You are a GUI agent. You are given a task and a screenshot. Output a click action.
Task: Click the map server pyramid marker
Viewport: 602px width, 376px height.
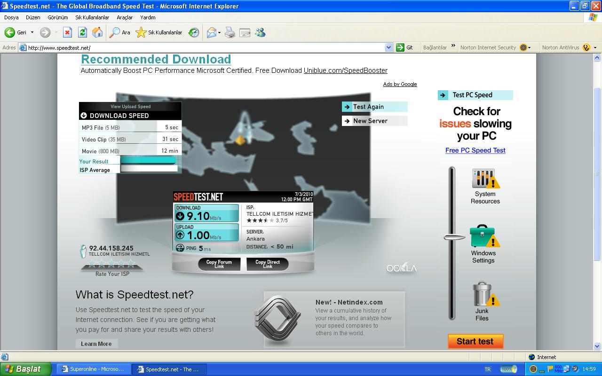point(240,140)
